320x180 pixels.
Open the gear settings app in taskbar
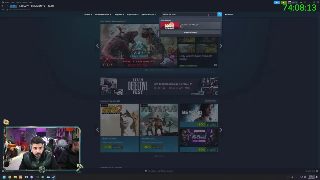42,177
